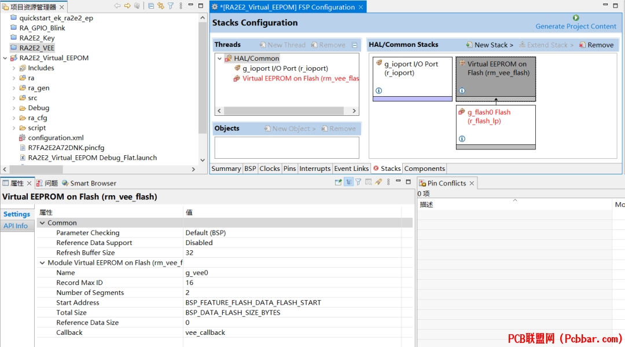This screenshot has height=347, width=625.
Task: Edit the Callback value vee_callback
Action: 205,333
